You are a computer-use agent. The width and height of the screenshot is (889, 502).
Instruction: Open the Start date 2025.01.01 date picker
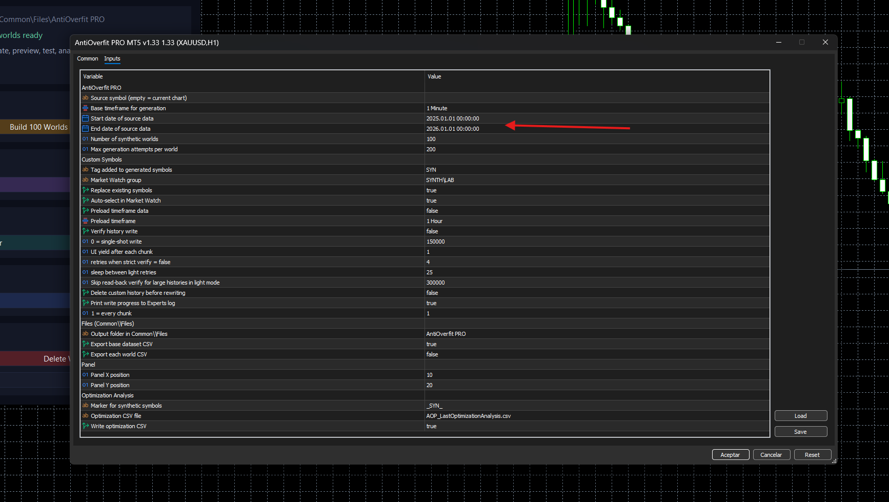597,118
